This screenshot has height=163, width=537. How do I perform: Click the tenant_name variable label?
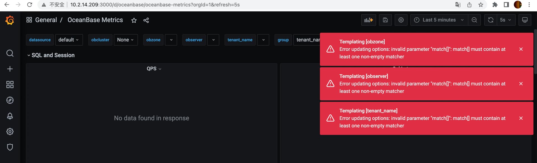[240, 40]
